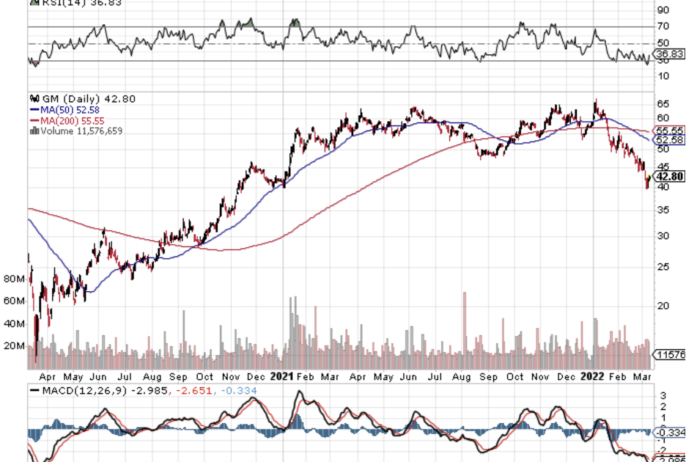The image size is (686, 462).
Task: Click the Volume legend bar icon
Action: (33, 131)
